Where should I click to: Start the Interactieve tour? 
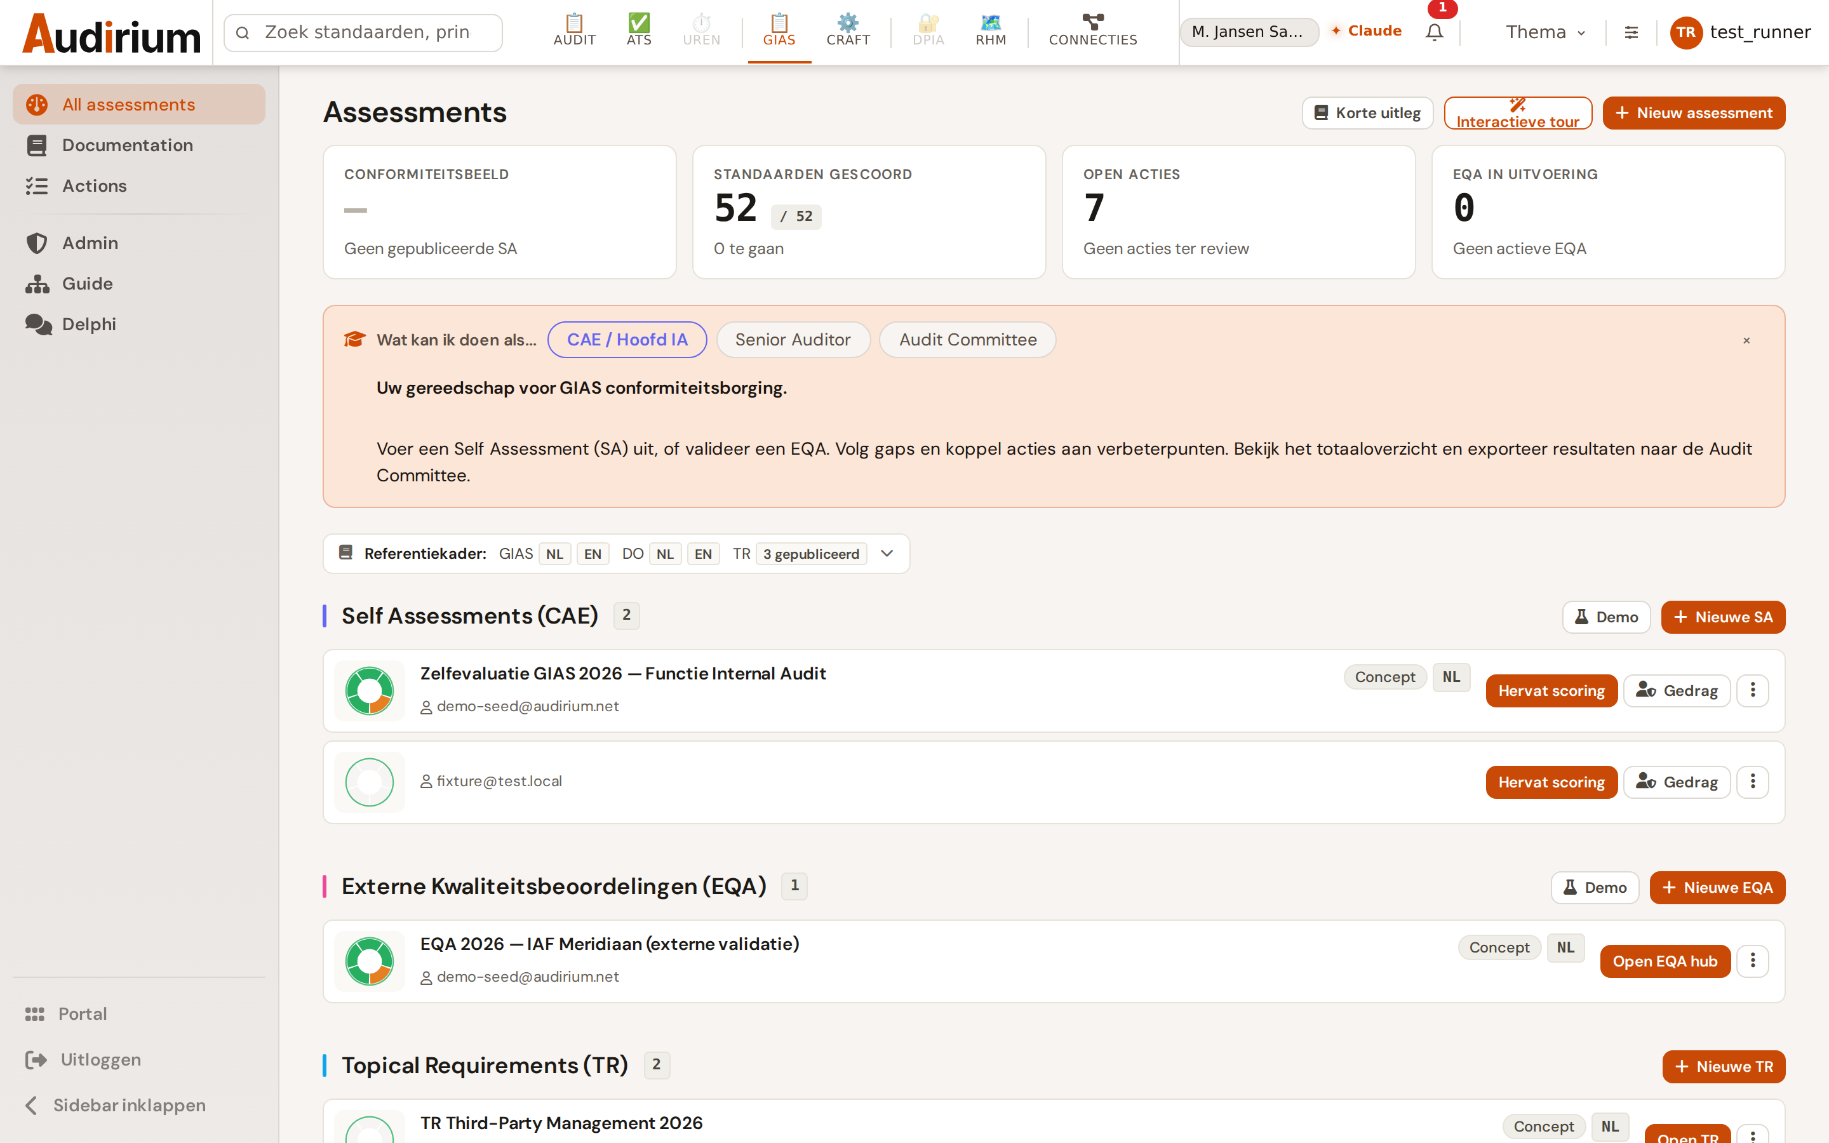(1518, 114)
